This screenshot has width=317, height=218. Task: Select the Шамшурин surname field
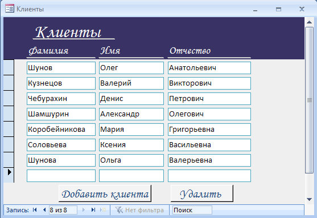(x=61, y=114)
